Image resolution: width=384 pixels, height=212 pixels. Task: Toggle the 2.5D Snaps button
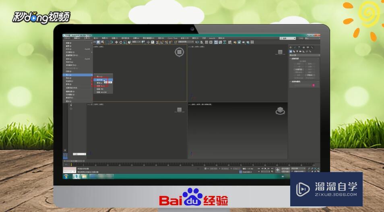(x=158, y=42)
